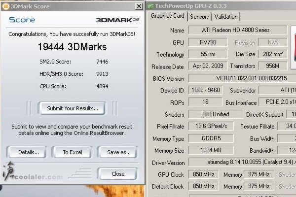Select the GPU field RV790

tap(208, 42)
